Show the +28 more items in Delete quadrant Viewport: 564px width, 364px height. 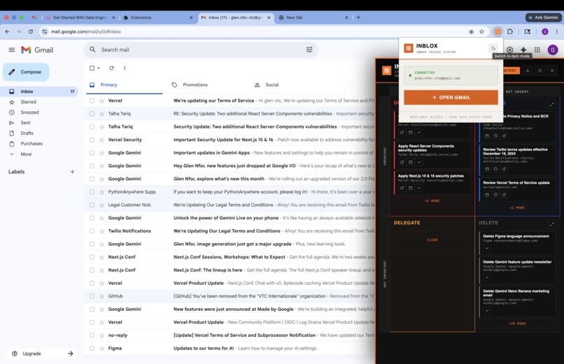(517, 323)
